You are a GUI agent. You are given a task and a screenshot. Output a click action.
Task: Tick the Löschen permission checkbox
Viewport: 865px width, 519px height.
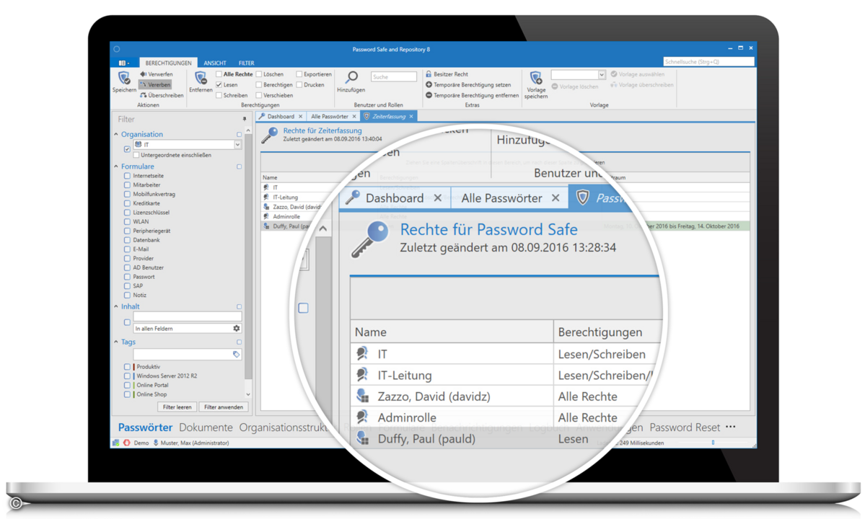pos(259,74)
